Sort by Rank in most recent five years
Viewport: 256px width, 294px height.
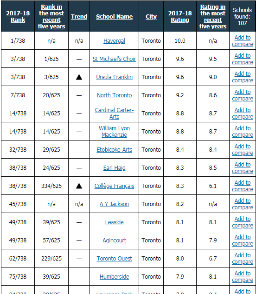(51, 16)
